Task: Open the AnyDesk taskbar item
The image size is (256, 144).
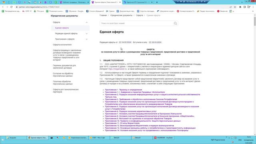Action: click(164, 138)
